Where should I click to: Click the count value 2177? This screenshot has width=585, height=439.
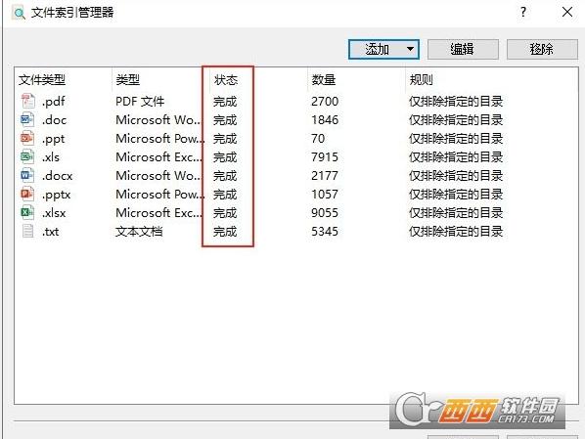click(325, 175)
